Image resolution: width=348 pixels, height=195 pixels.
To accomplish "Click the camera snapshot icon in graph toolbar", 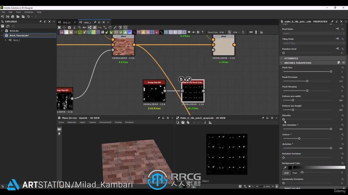I will click(x=69, y=27).
